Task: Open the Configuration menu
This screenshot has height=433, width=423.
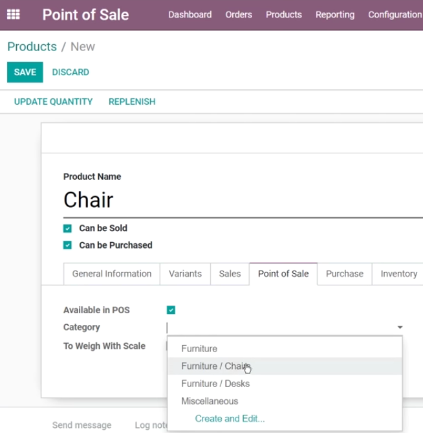Action: pyautogui.click(x=395, y=15)
